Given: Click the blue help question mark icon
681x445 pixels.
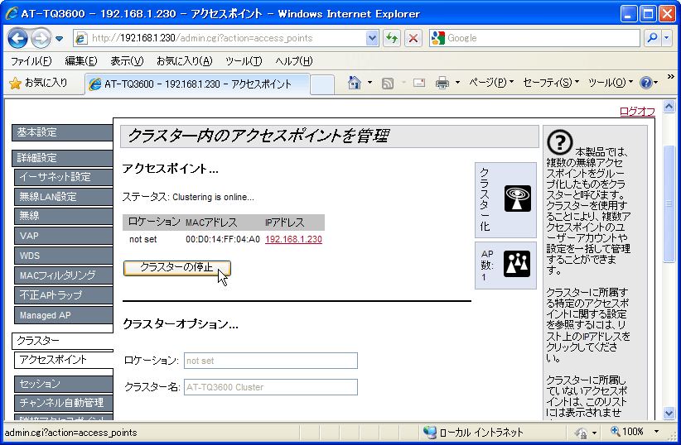Looking at the screenshot, I should tap(646, 83).
